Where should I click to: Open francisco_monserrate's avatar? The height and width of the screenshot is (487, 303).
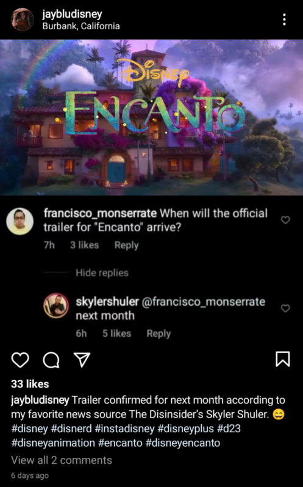pos(20,221)
